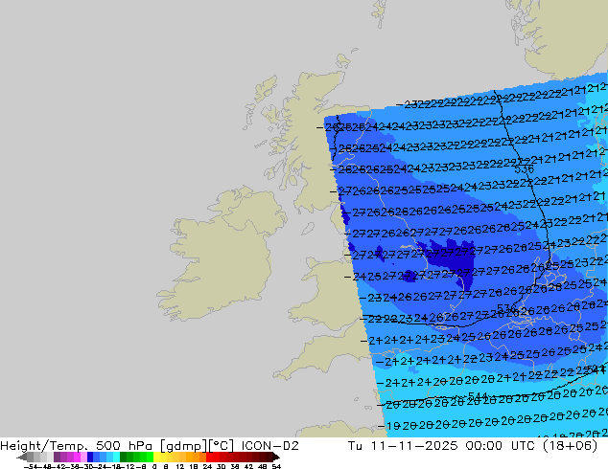Click the '544' contour label over northern France
Screen dimensions: 608x469
[x=478, y=396]
